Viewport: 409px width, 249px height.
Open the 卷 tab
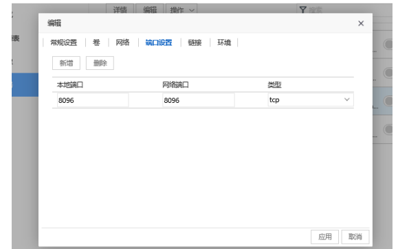[x=96, y=43]
